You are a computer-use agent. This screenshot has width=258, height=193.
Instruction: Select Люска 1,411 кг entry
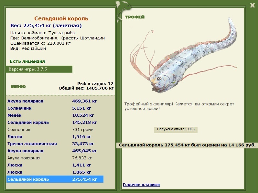click(x=55, y=165)
